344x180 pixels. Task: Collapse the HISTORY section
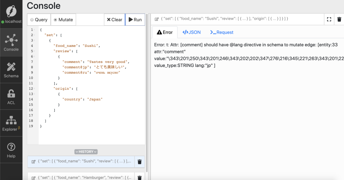pos(86,152)
